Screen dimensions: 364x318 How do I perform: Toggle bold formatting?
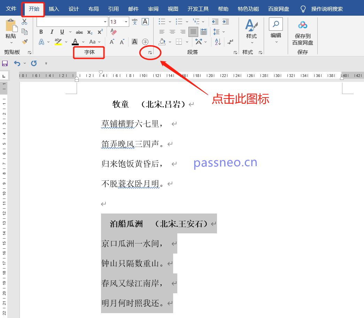41,32
